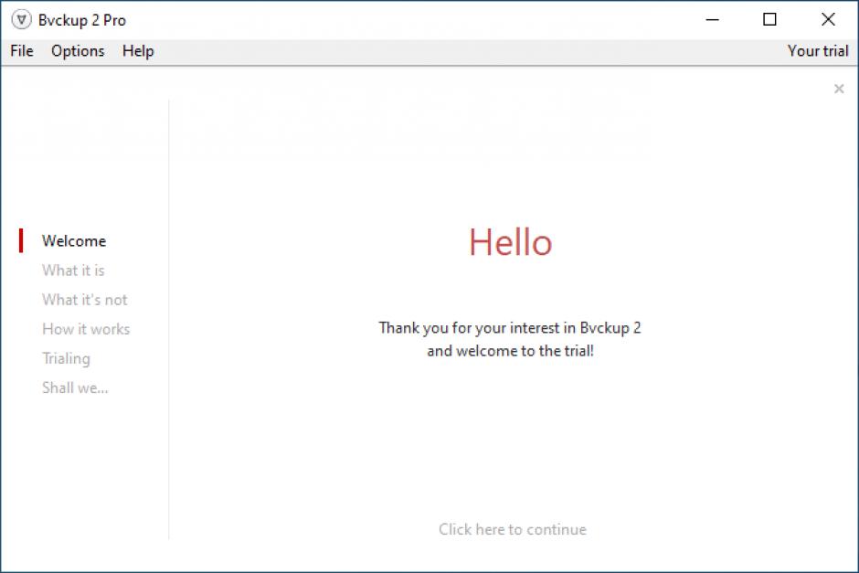Select the Welcome section in sidebar
Image resolution: width=859 pixels, height=573 pixels.
click(74, 241)
